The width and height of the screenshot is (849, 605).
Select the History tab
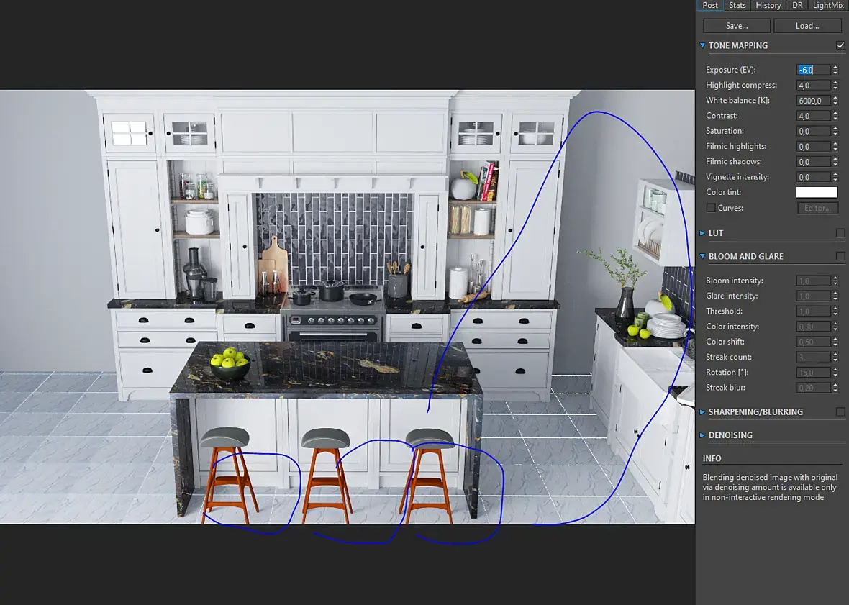pos(768,5)
